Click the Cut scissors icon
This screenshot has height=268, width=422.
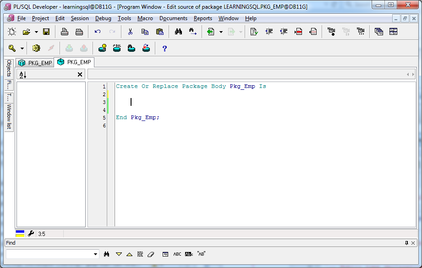click(130, 32)
